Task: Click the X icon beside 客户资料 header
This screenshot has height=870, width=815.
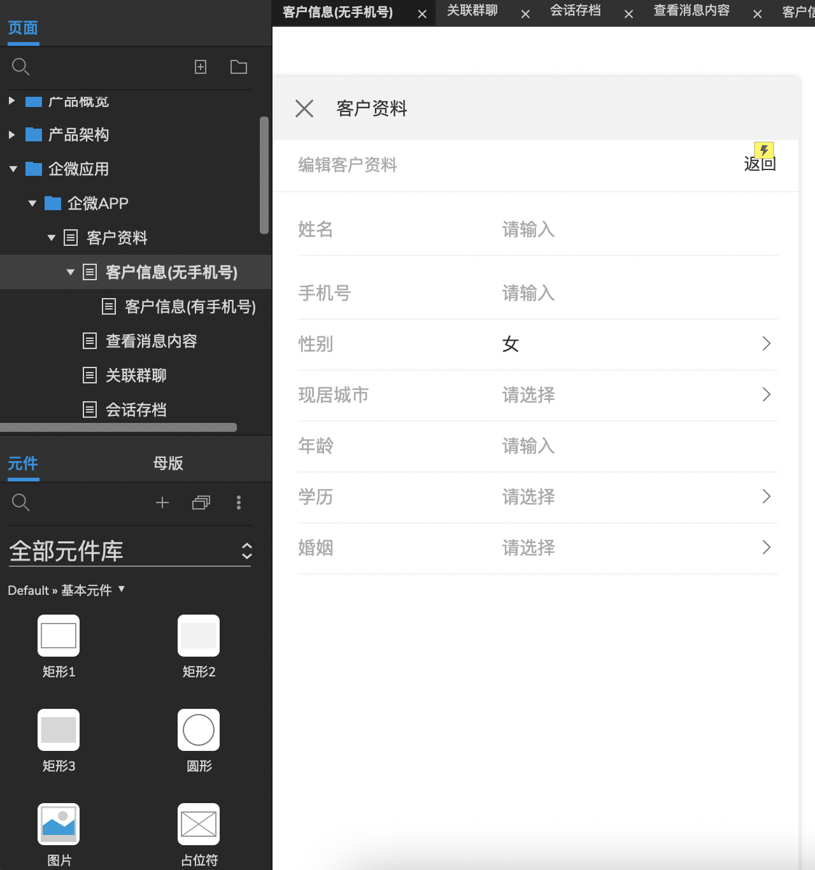Action: click(304, 108)
